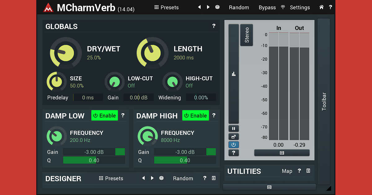Click Damp High Gain -3.00 dB slider
Screen dimensions: 372x195
185,152
